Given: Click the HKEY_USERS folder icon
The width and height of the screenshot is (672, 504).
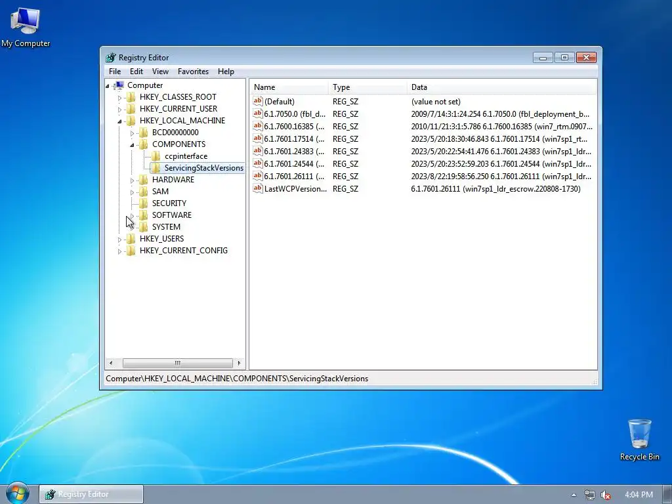Looking at the screenshot, I should 131,239.
